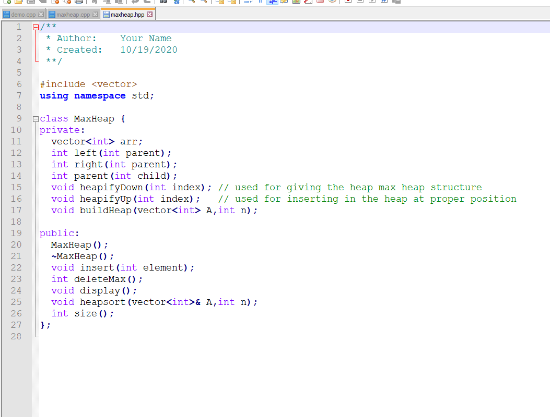Viewport: 550px width, 417px height.
Task: Create a new file with the New icon
Action: [7, 2]
